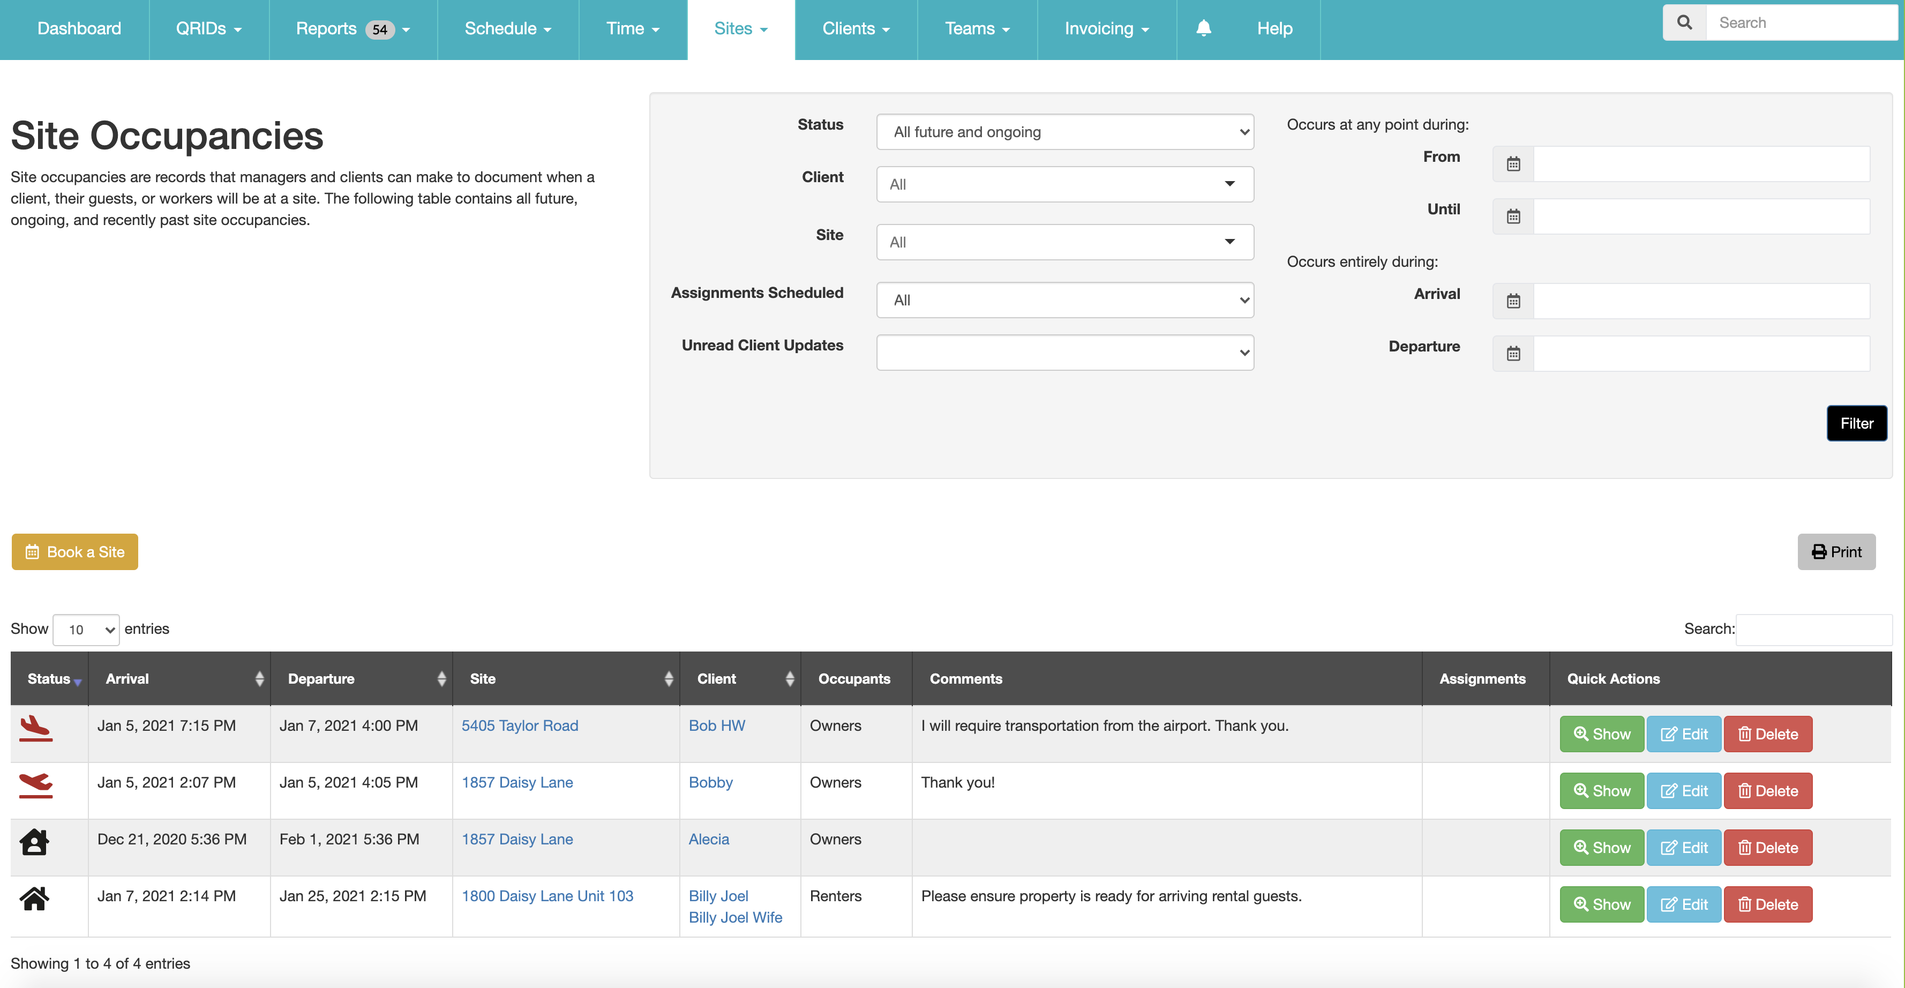1905x988 pixels.
Task: Click the magnifier icon beside Search
Action: click(x=1684, y=22)
